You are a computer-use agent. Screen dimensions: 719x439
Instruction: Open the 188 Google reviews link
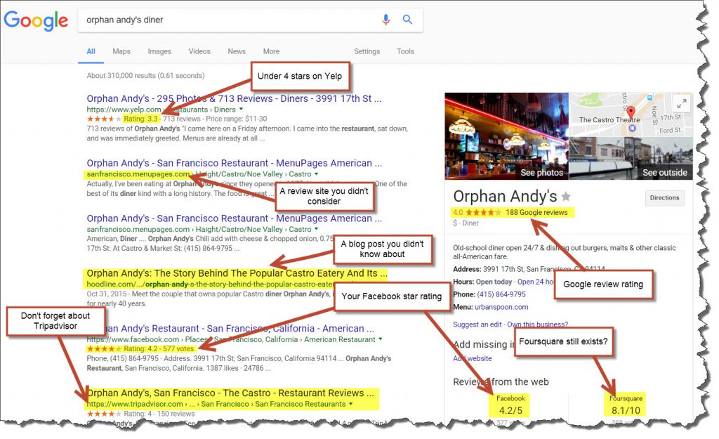tap(536, 212)
